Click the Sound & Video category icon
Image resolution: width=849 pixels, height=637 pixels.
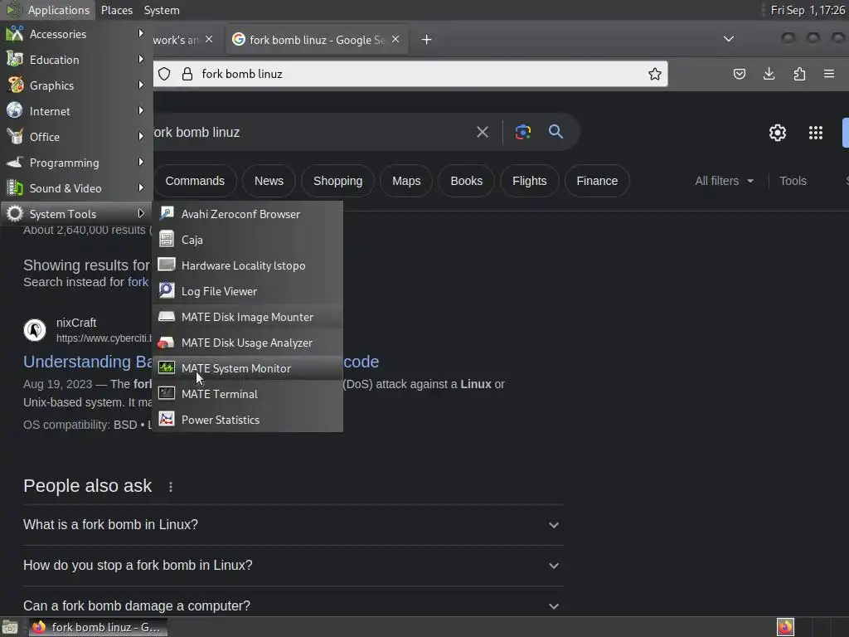(x=15, y=187)
